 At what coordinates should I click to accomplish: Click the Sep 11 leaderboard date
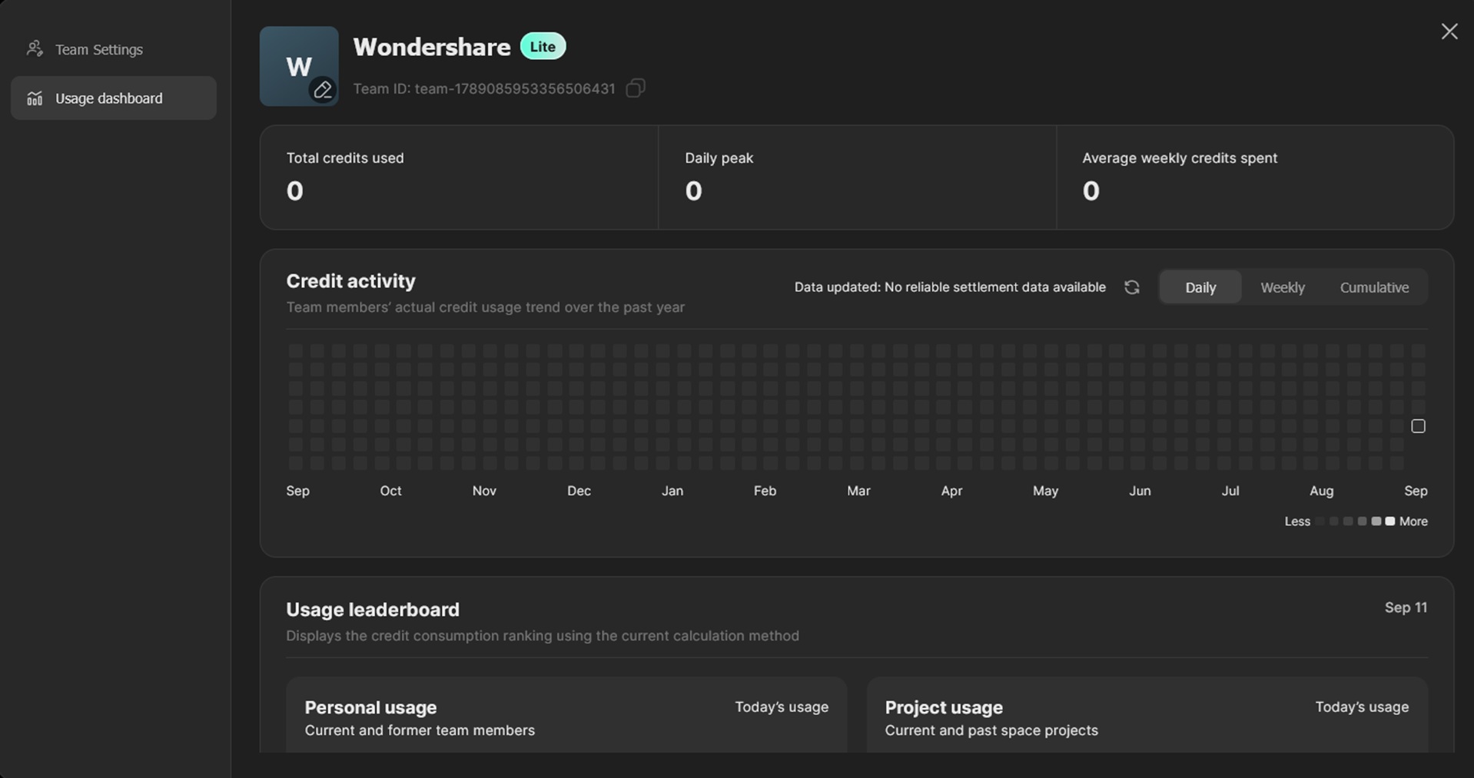[1406, 608]
